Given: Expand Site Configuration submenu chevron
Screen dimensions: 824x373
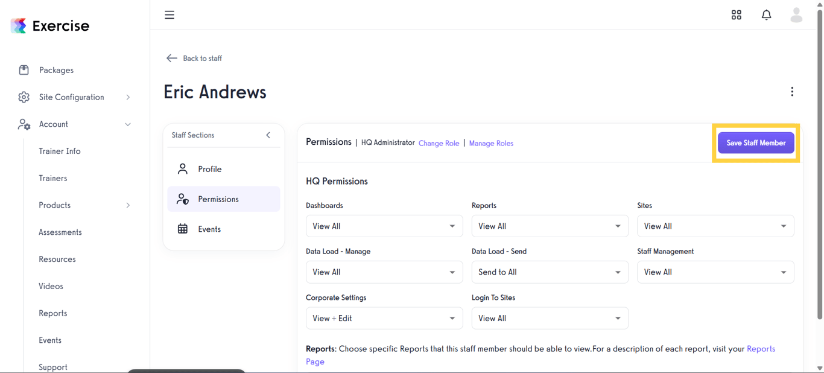Looking at the screenshot, I should (x=128, y=97).
